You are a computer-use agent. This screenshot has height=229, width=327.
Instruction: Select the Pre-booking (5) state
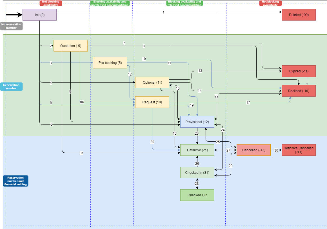point(110,63)
